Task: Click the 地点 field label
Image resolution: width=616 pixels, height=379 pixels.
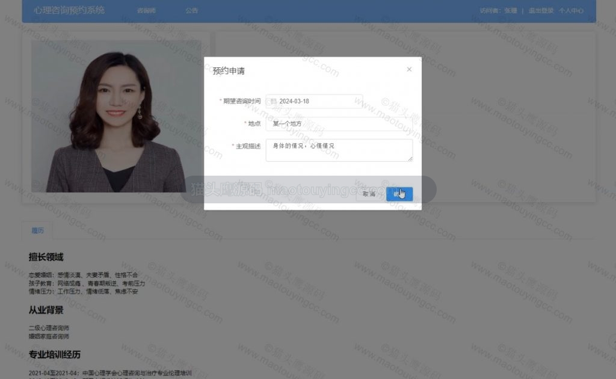Action: pyautogui.click(x=254, y=124)
